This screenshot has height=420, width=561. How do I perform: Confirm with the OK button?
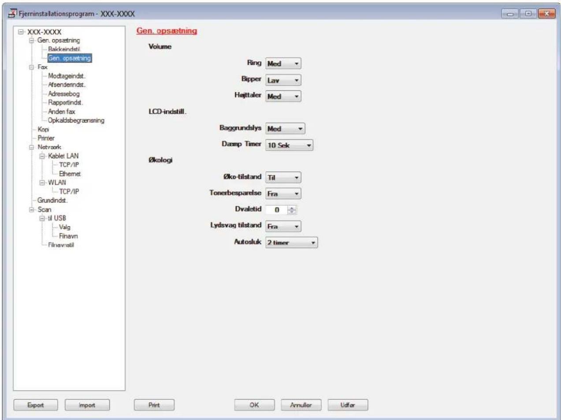[254, 405]
